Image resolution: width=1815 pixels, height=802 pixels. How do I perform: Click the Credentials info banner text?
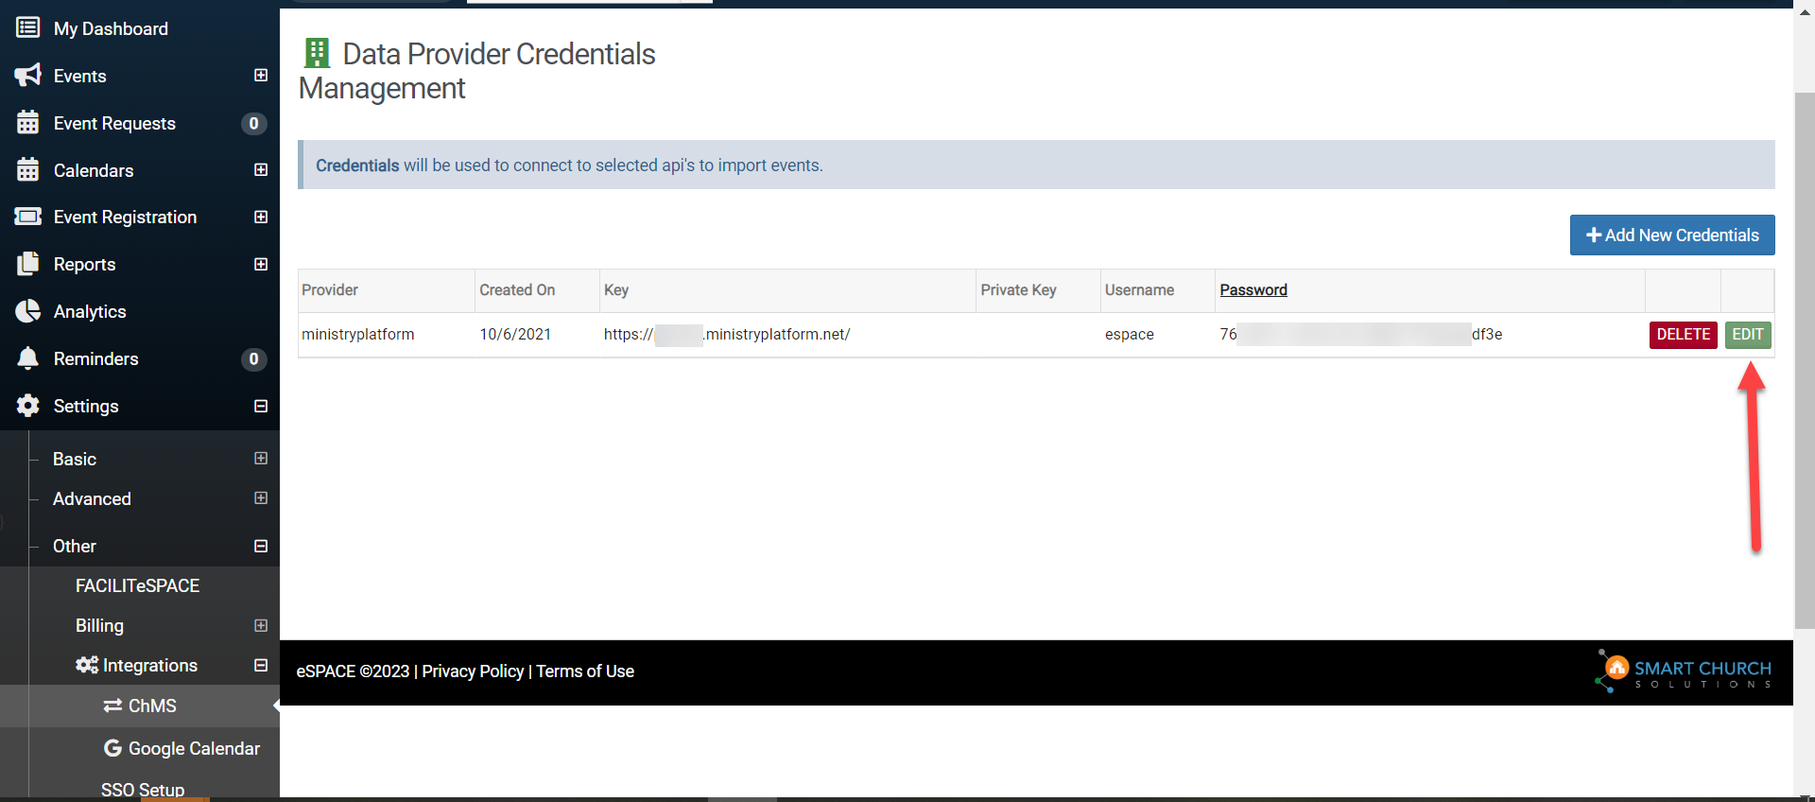pyautogui.click(x=569, y=166)
